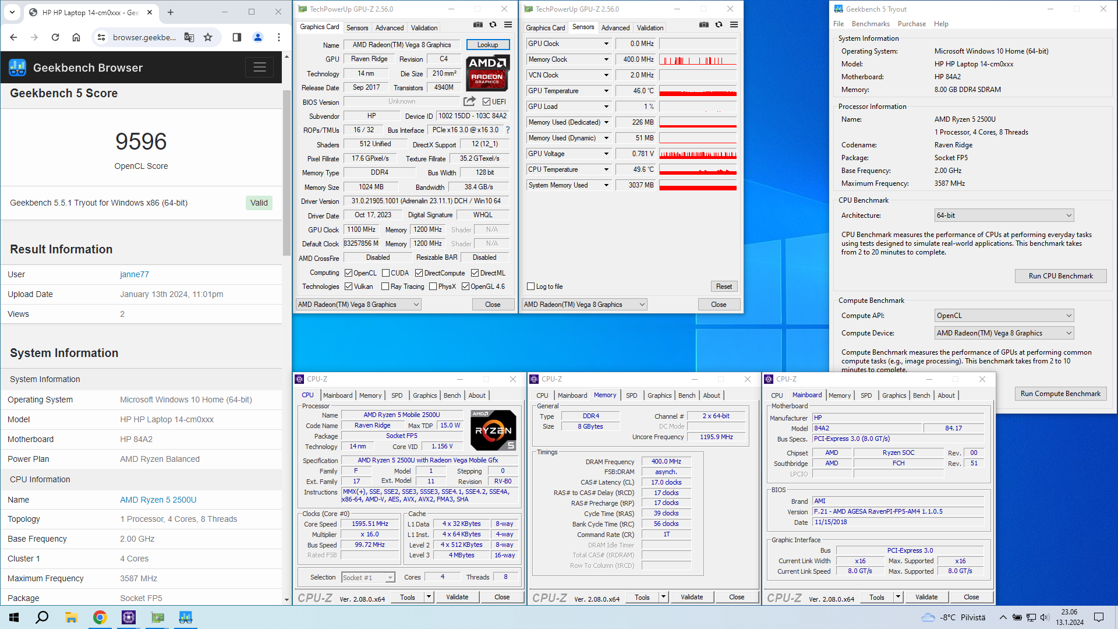The height and width of the screenshot is (629, 1118).
Task: Open the Geekbench Browser hamburger menu
Action: [260, 68]
